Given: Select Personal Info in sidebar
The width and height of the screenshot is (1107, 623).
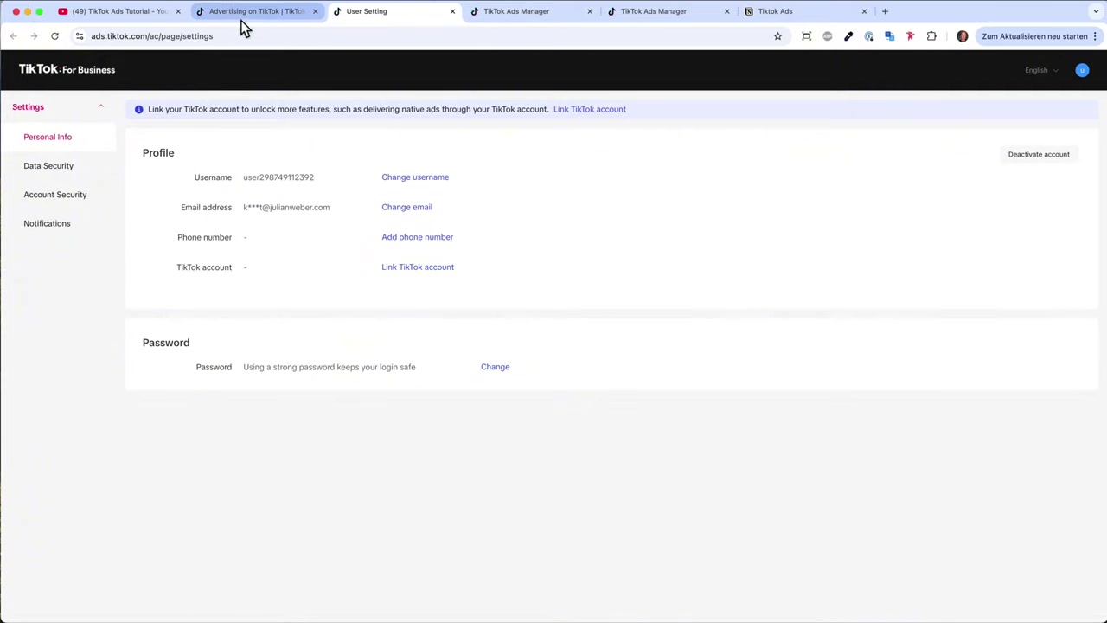Looking at the screenshot, I should point(48,137).
